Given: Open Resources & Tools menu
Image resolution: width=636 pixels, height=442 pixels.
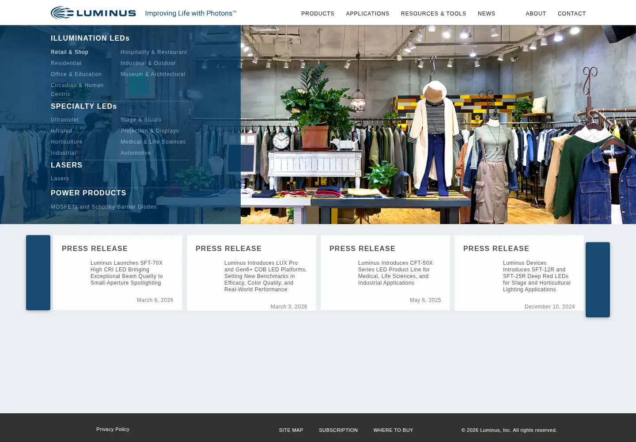Looking at the screenshot, I should tap(433, 14).
